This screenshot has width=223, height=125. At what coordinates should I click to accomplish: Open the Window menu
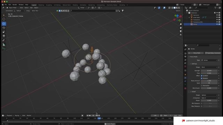[x=21, y=5]
